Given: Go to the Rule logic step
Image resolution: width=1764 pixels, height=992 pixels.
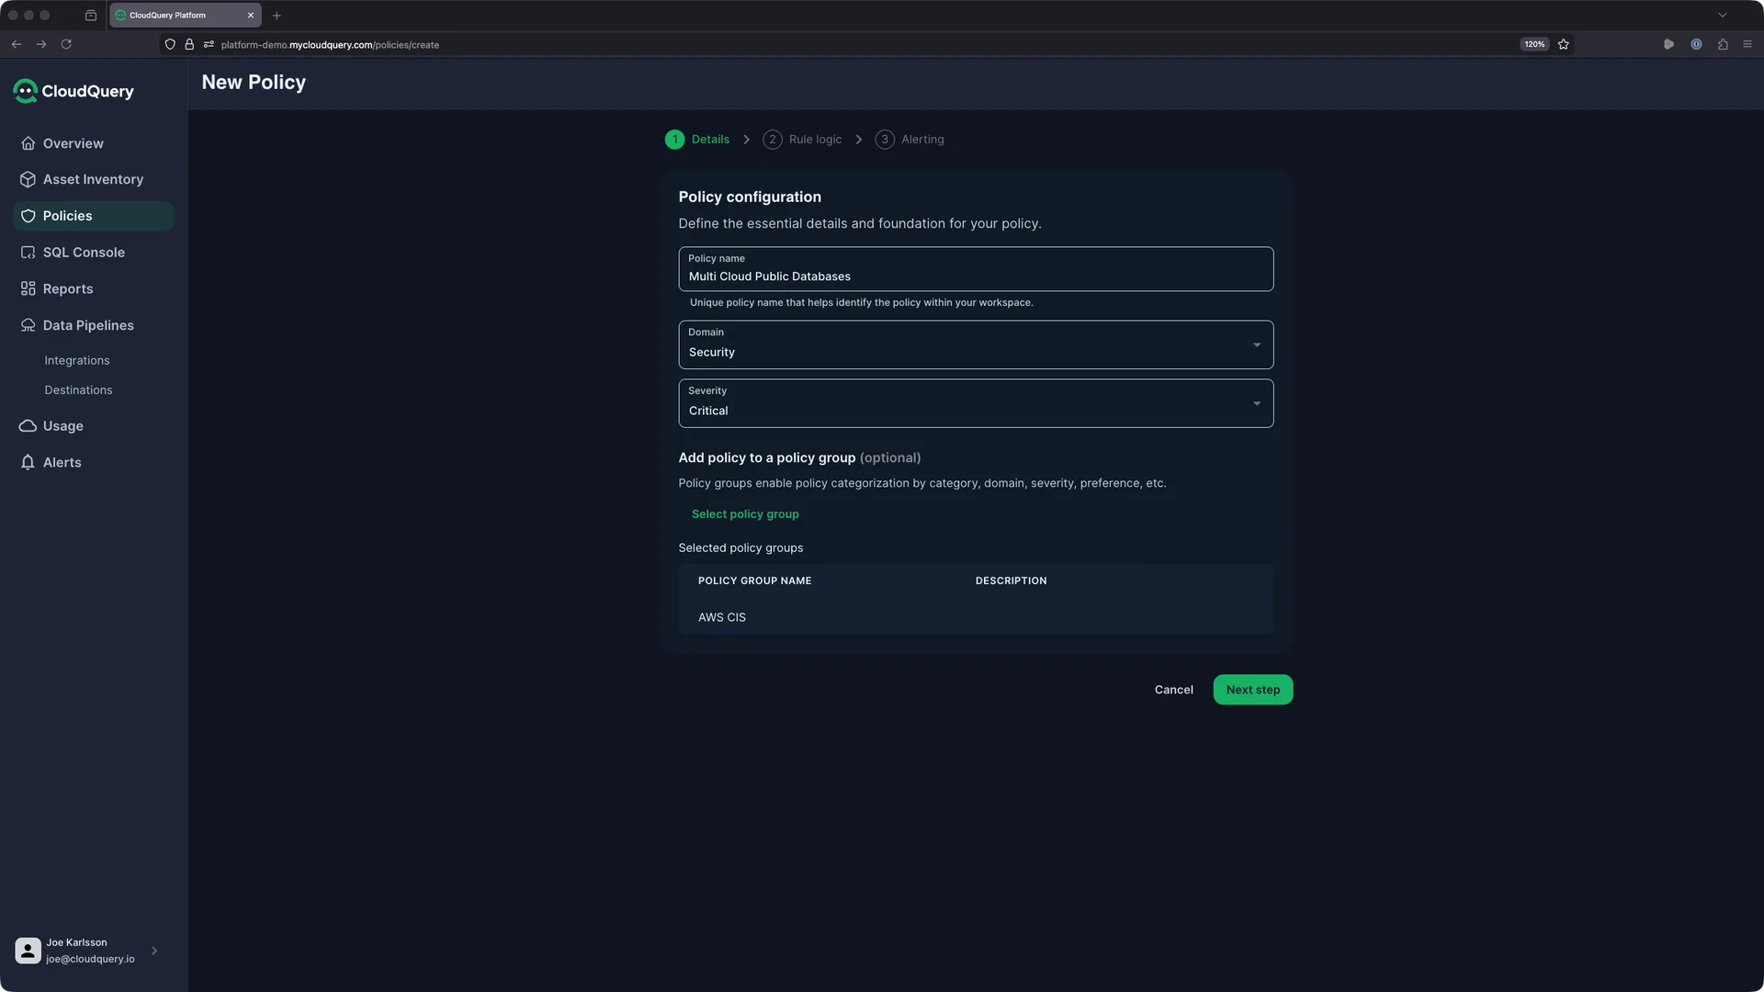Looking at the screenshot, I should pyautogui.click(x=802, y=140).
